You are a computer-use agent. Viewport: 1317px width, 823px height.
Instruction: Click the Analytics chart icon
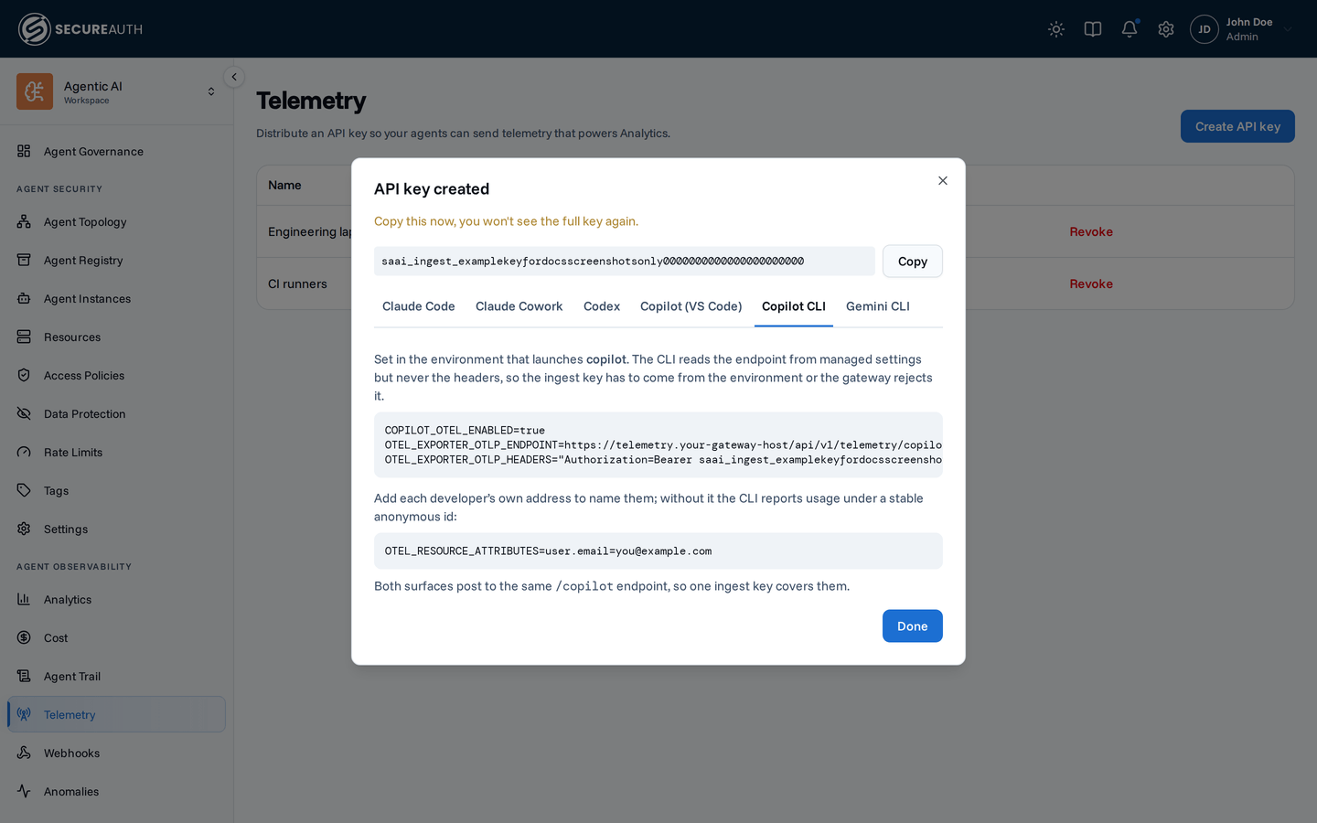coord(24,599)
